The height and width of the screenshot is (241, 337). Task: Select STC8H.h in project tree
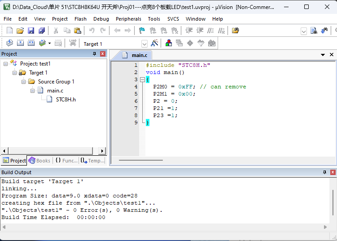[x=66, y=100]
